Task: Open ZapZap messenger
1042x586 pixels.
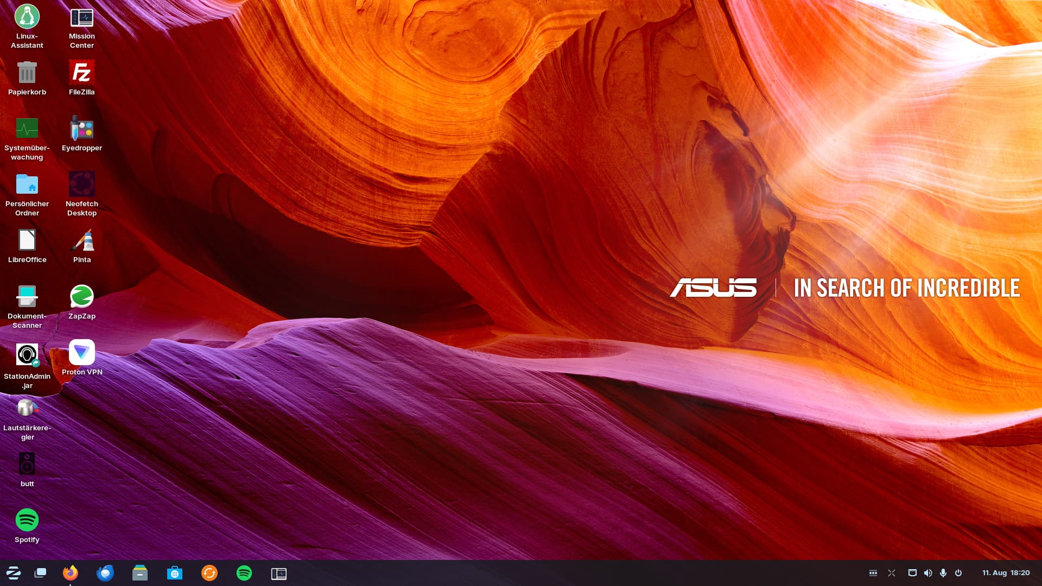Action: [81, 297]
